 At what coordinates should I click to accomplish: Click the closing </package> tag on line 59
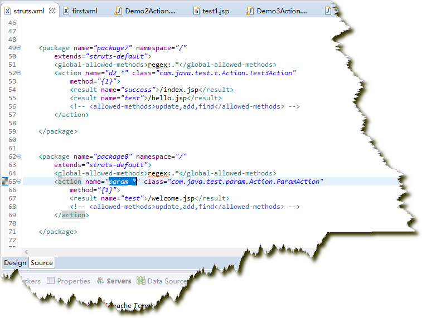pyautogui.click(x=58, y=132)
